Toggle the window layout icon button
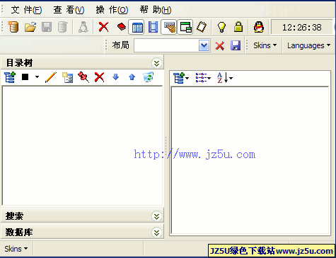Image resolution: width=336 pixels, height=258 pixels. [x=185, y=27]
